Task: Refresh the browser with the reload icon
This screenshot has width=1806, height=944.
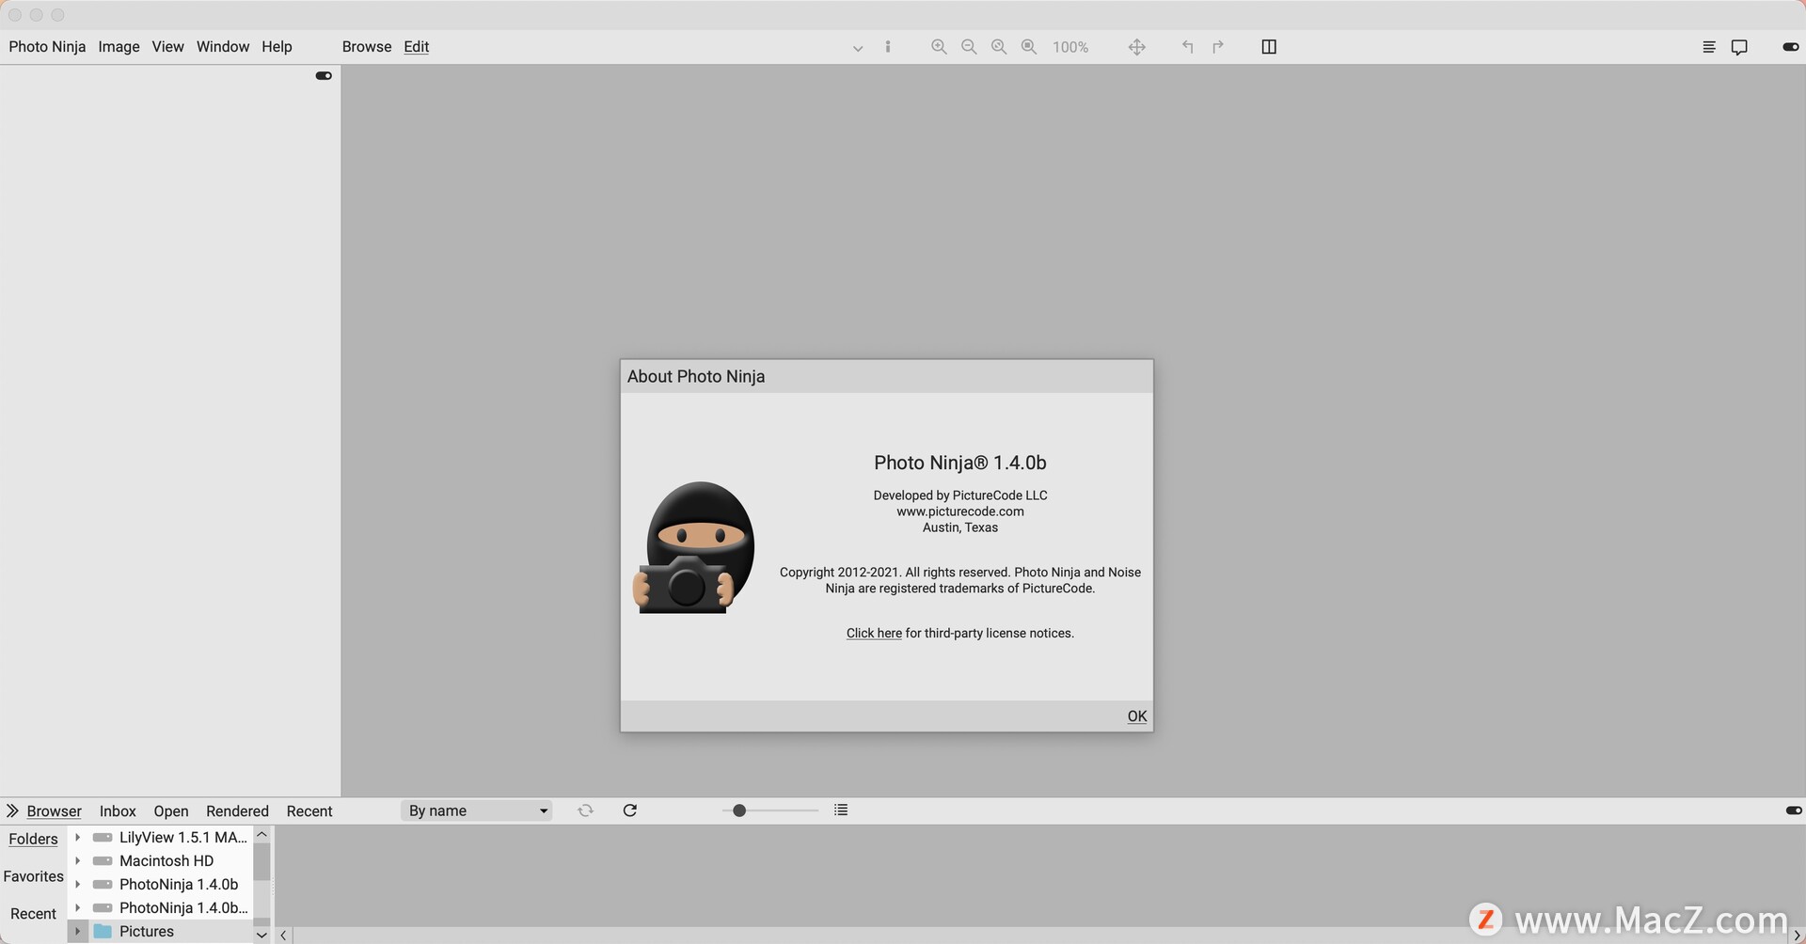Action: coord(630,810)
